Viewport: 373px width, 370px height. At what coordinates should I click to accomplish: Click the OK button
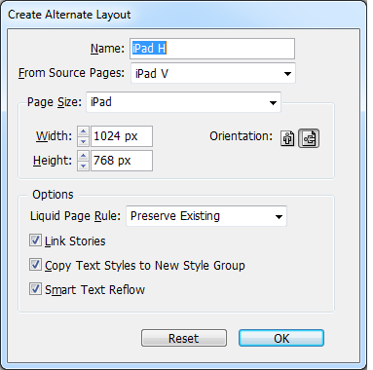(x=281, y=338)
